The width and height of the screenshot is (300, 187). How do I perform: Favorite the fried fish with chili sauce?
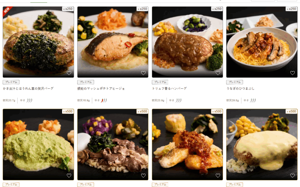[x=218, y=176]
